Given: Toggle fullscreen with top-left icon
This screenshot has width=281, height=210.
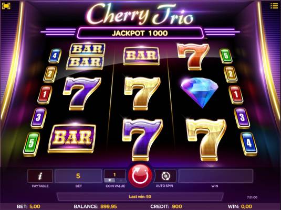Looking at the screenshot, I should 6,6.
